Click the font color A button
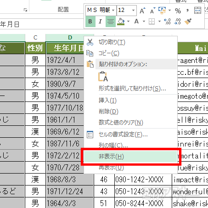 pyautogui.click(x=136, y=22)
